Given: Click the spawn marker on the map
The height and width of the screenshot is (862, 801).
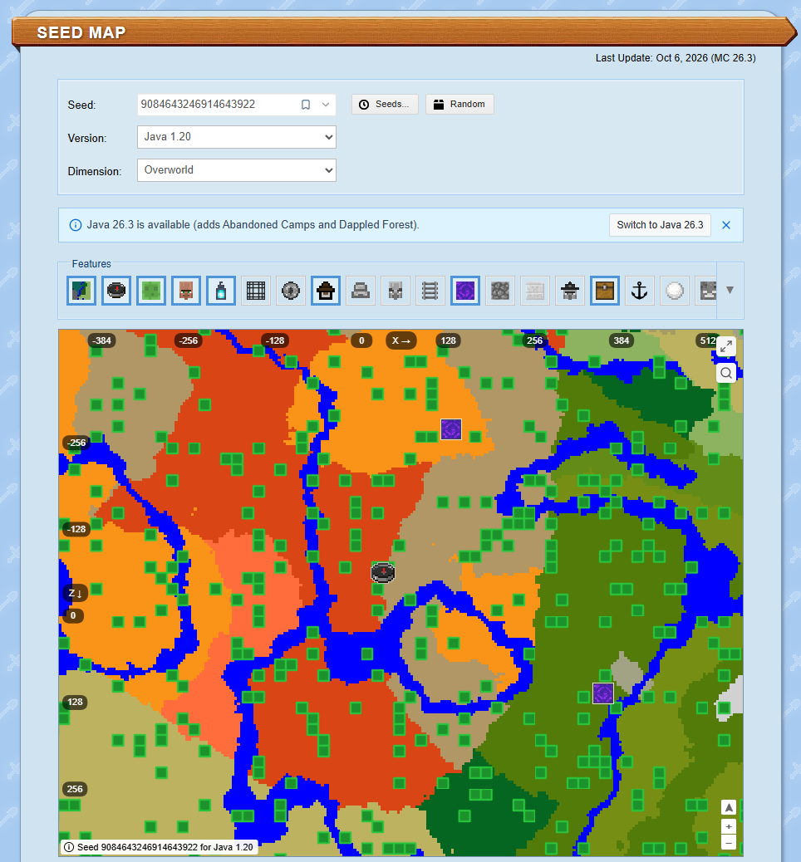Looking at the screenshot, I should coord(383,572).
